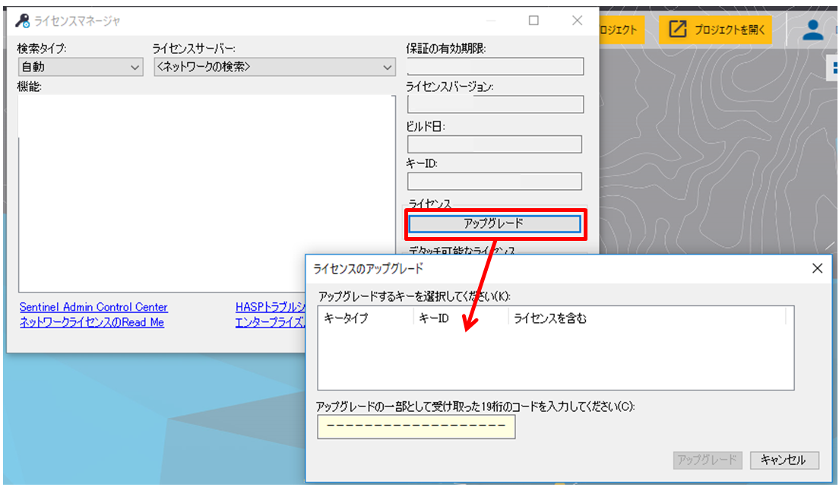Viewport: 839px width, 487px height.
Task: Maximize the ライセンスマネージャ window
Action: click(x=533, y=21)
